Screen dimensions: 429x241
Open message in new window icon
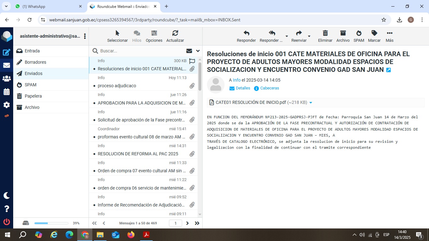coord(388,70)
